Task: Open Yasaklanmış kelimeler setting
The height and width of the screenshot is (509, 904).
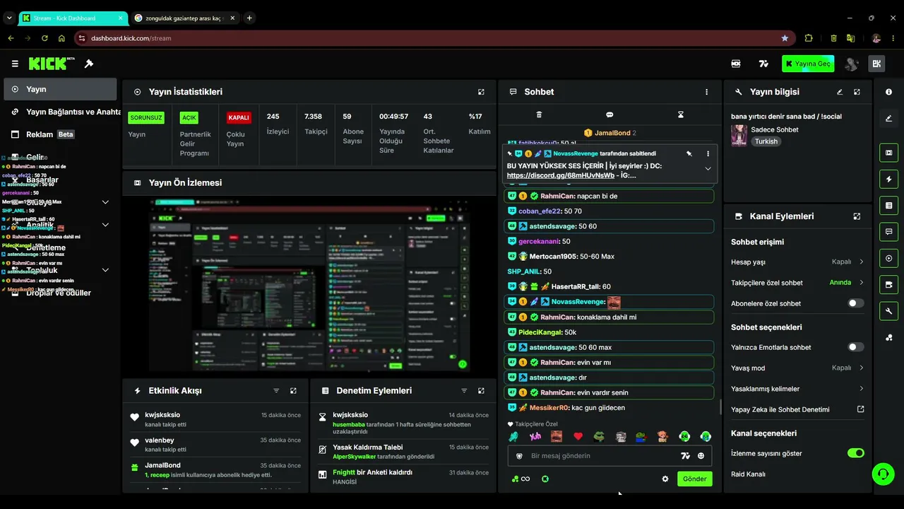Action: (797, 389)
